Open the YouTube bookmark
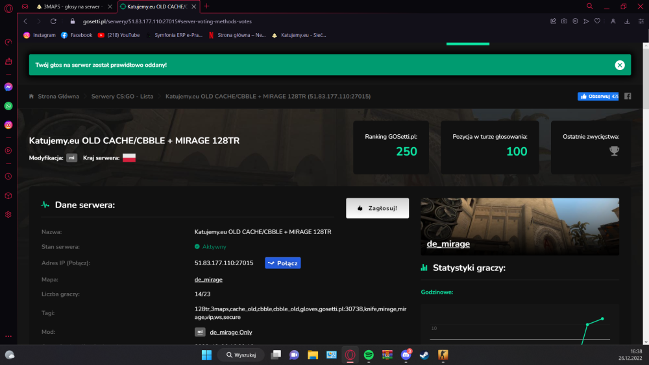 pyautogui.click(x=119, y=35)
